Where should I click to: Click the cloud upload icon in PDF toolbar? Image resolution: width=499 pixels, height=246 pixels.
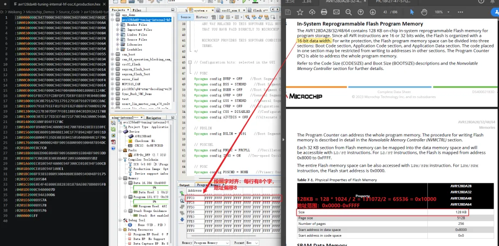[x=312, y=12]
